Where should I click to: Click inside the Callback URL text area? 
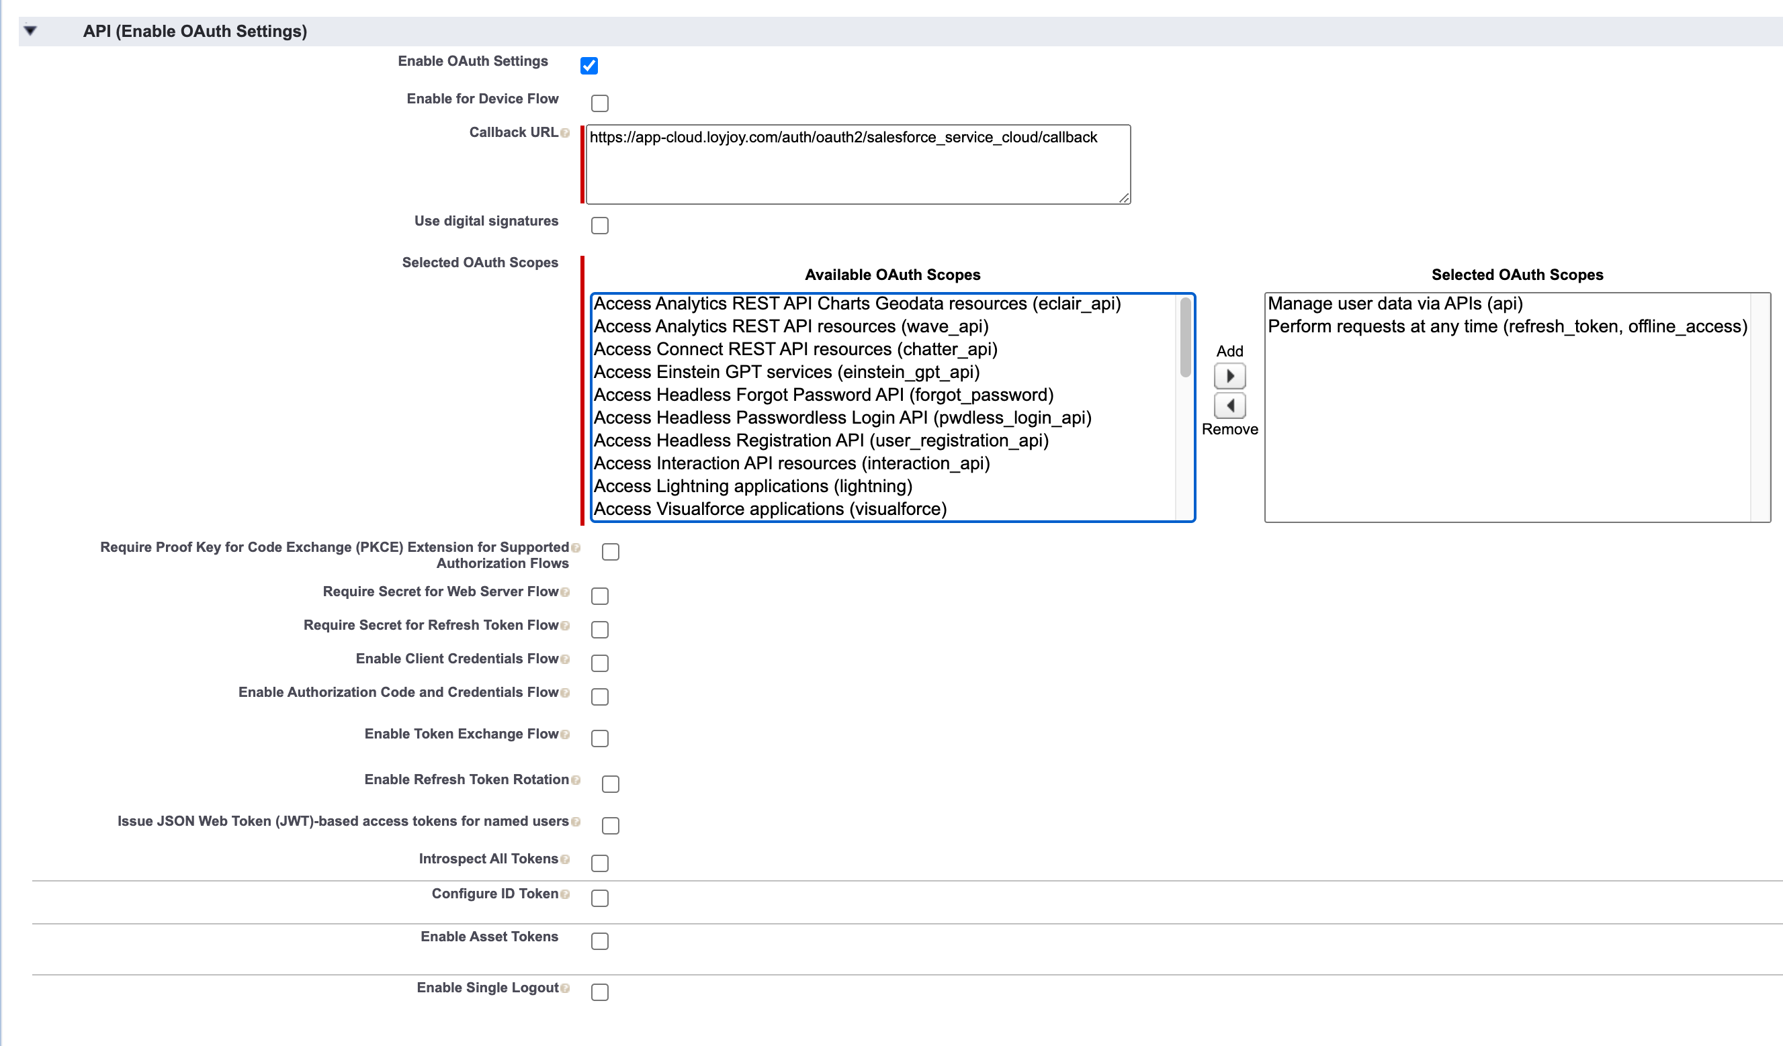click(x=857, y=170)
